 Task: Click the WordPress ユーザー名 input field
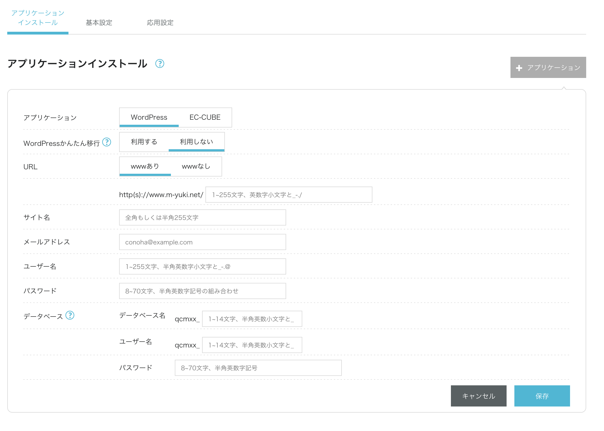point(202,266)
